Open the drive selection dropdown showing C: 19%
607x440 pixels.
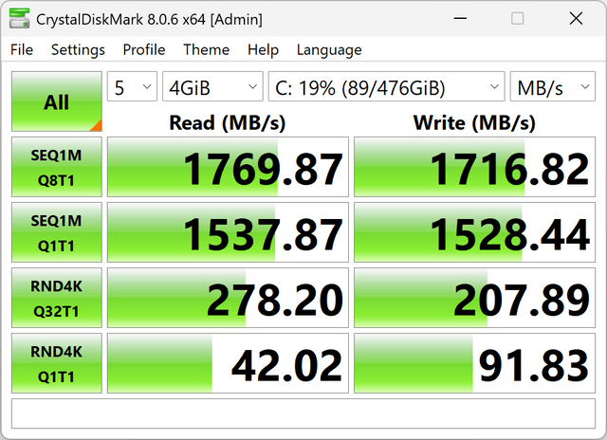point(386,86)
